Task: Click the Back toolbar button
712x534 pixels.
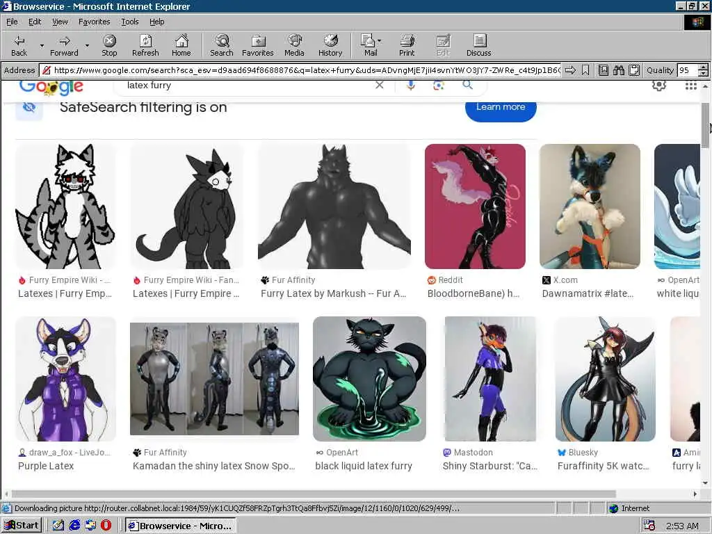Action: coord(19,45)
